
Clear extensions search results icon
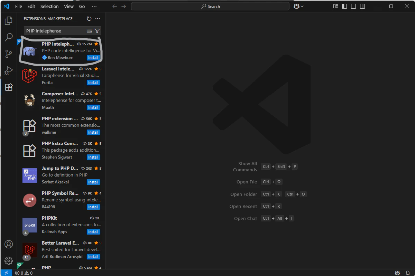click(x=90, y=31)
